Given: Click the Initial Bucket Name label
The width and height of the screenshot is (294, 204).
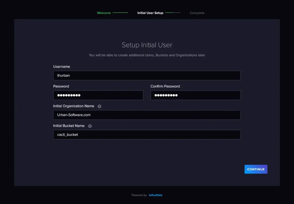Looking at the screenshot, I should (69, 126).
